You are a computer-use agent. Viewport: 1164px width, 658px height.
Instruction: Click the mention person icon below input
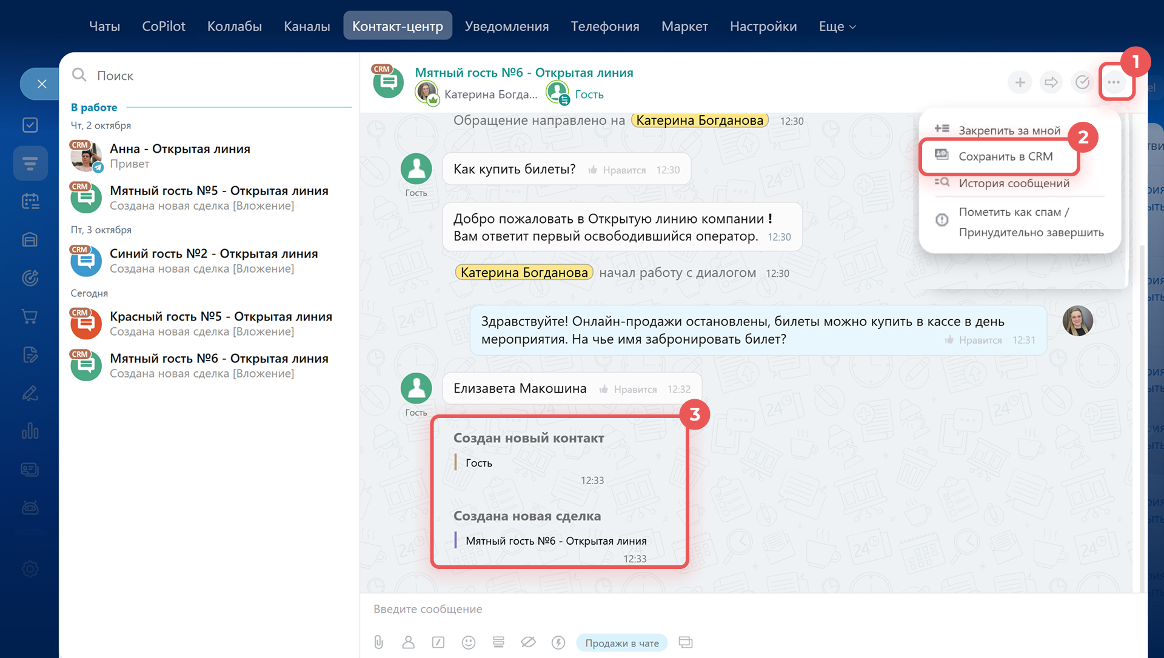tap(408, 642)
